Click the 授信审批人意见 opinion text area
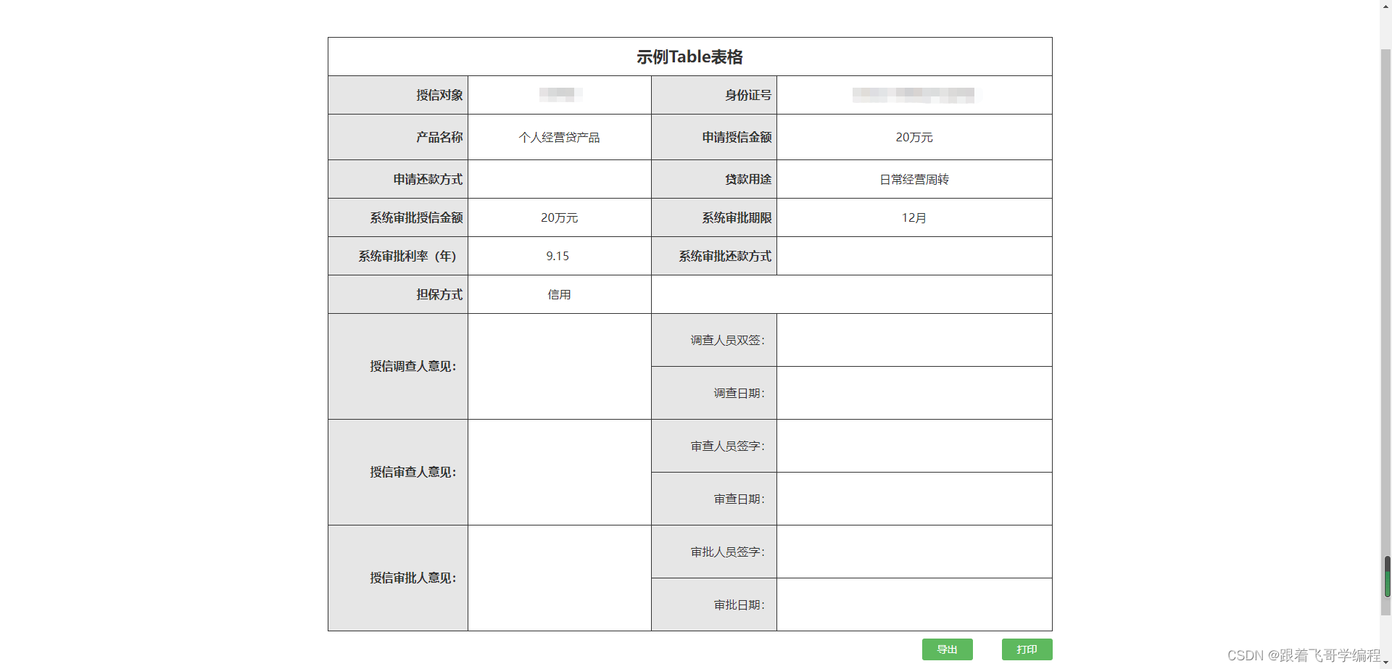 [559, 578]
